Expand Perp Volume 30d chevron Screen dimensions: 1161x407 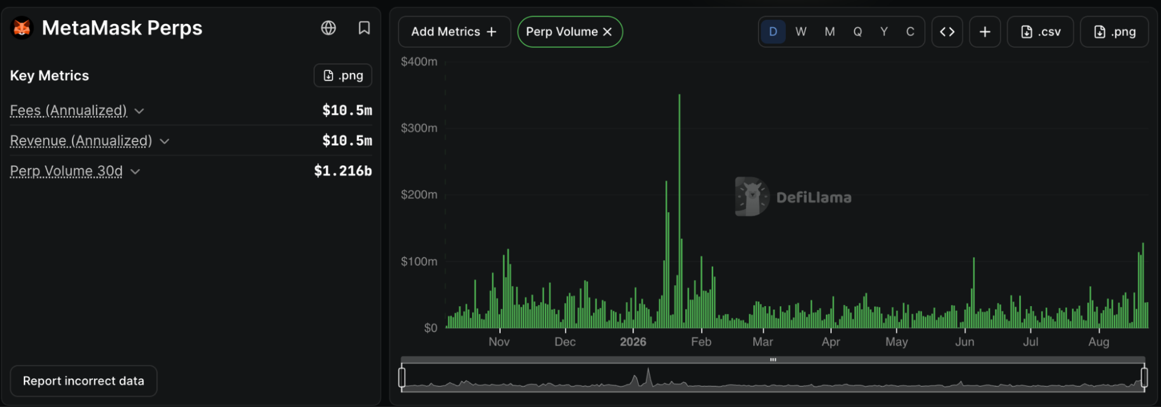pyautogui.click(x=135, y=171)
